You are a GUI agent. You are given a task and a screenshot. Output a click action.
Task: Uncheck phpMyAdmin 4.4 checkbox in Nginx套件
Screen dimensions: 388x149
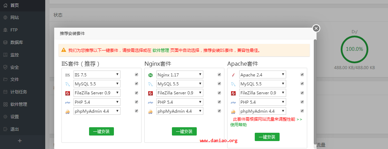(x=219, y=111)
